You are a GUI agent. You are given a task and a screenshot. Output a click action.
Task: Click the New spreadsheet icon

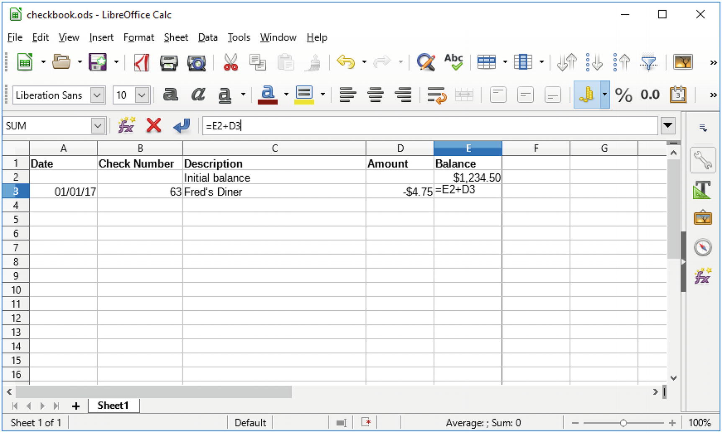click(25, 62)
